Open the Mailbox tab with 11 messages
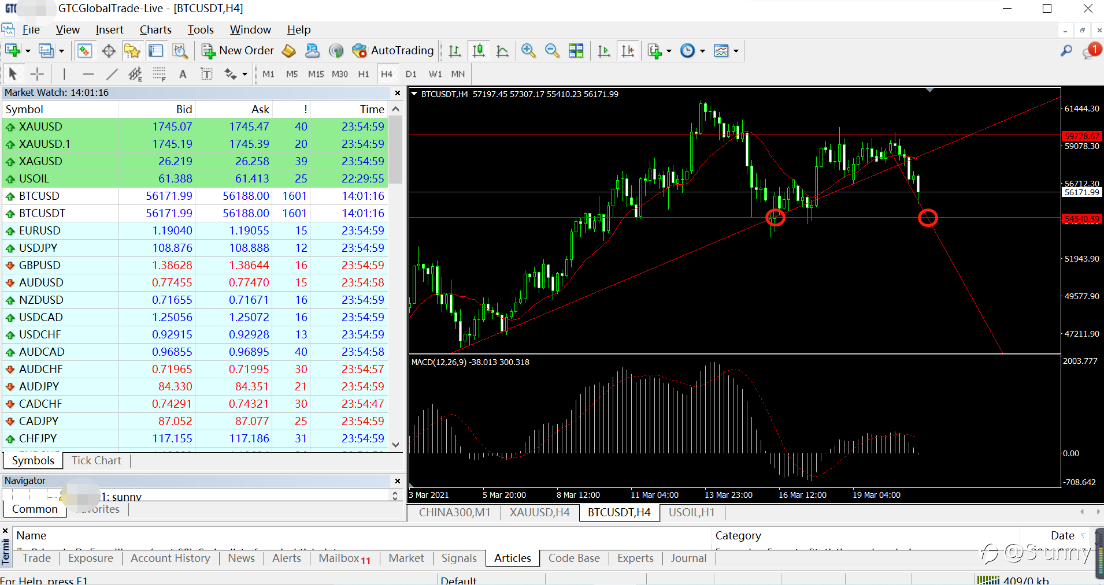The height and width of the screenshot is (585, 1104). point(344,558)
